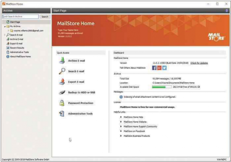Open About MailStore Home in sidebar

[20, 56]
